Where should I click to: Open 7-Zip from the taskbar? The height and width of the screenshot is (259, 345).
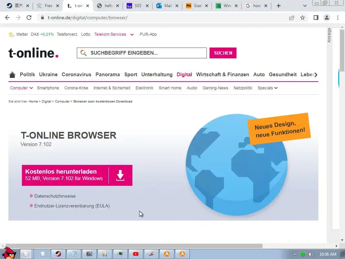click(x=89, y=254)
